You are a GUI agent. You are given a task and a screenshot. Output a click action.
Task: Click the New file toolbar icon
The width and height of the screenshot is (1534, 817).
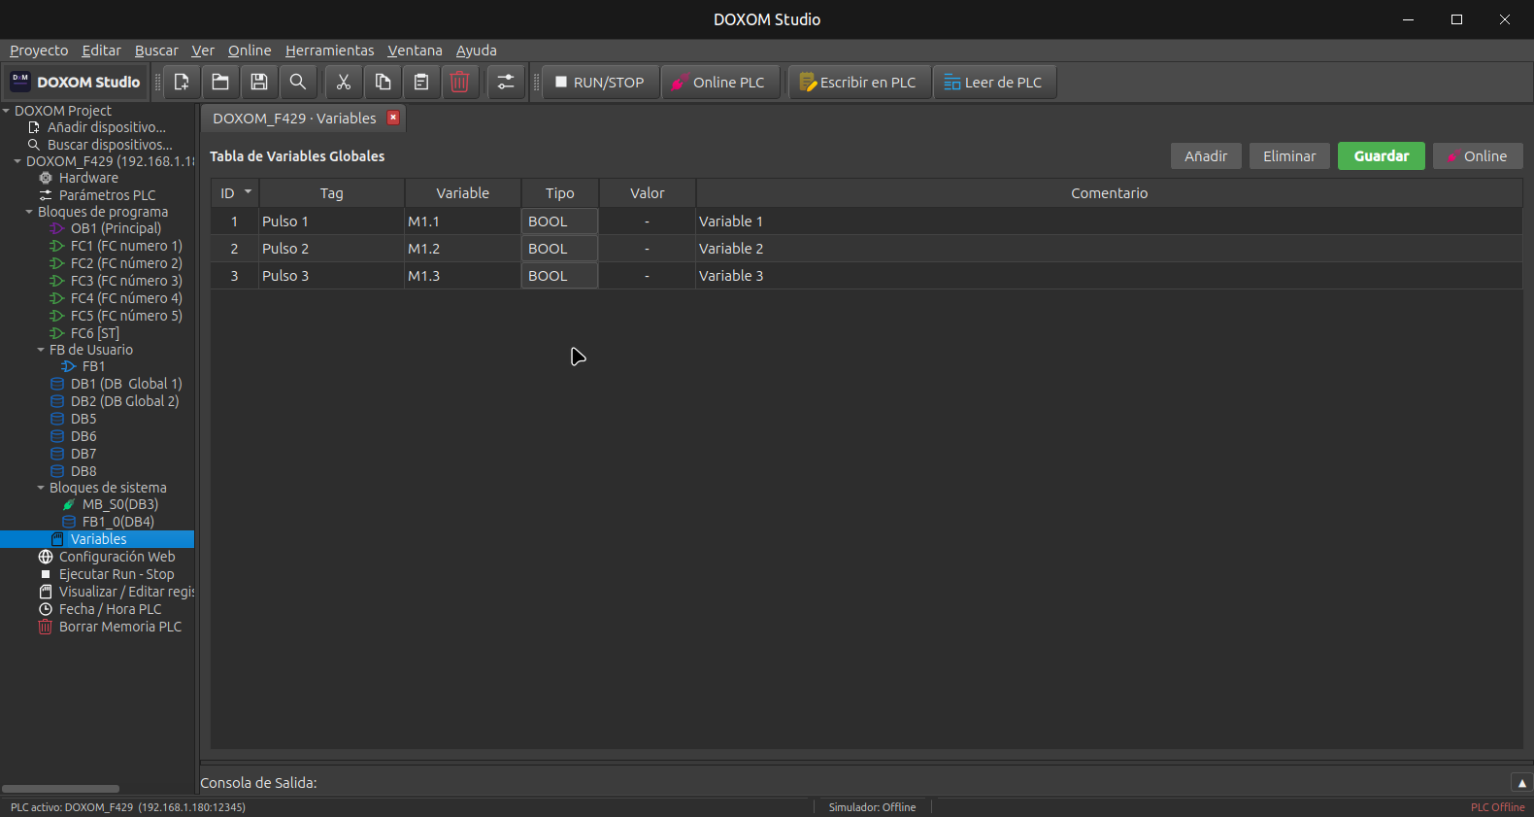(x=182, y=83)
